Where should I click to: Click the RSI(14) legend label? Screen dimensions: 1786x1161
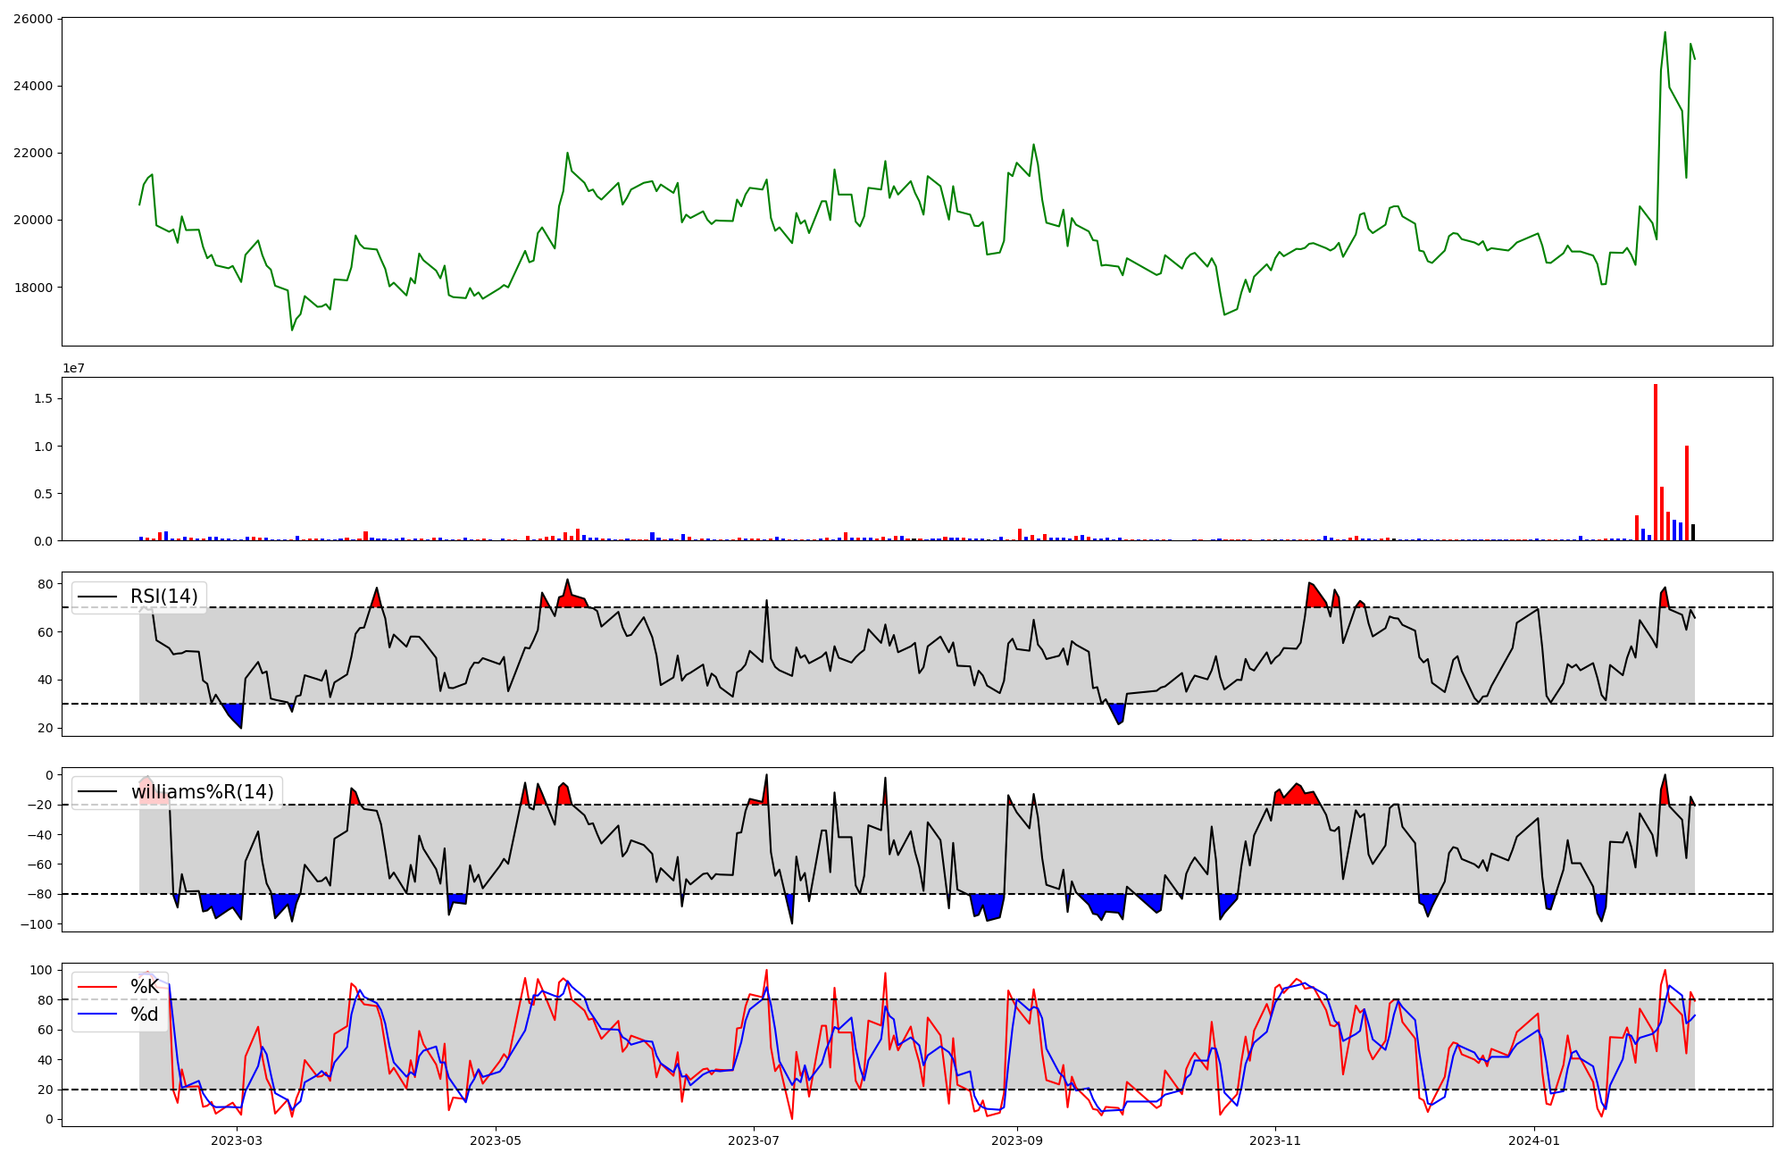164,597
